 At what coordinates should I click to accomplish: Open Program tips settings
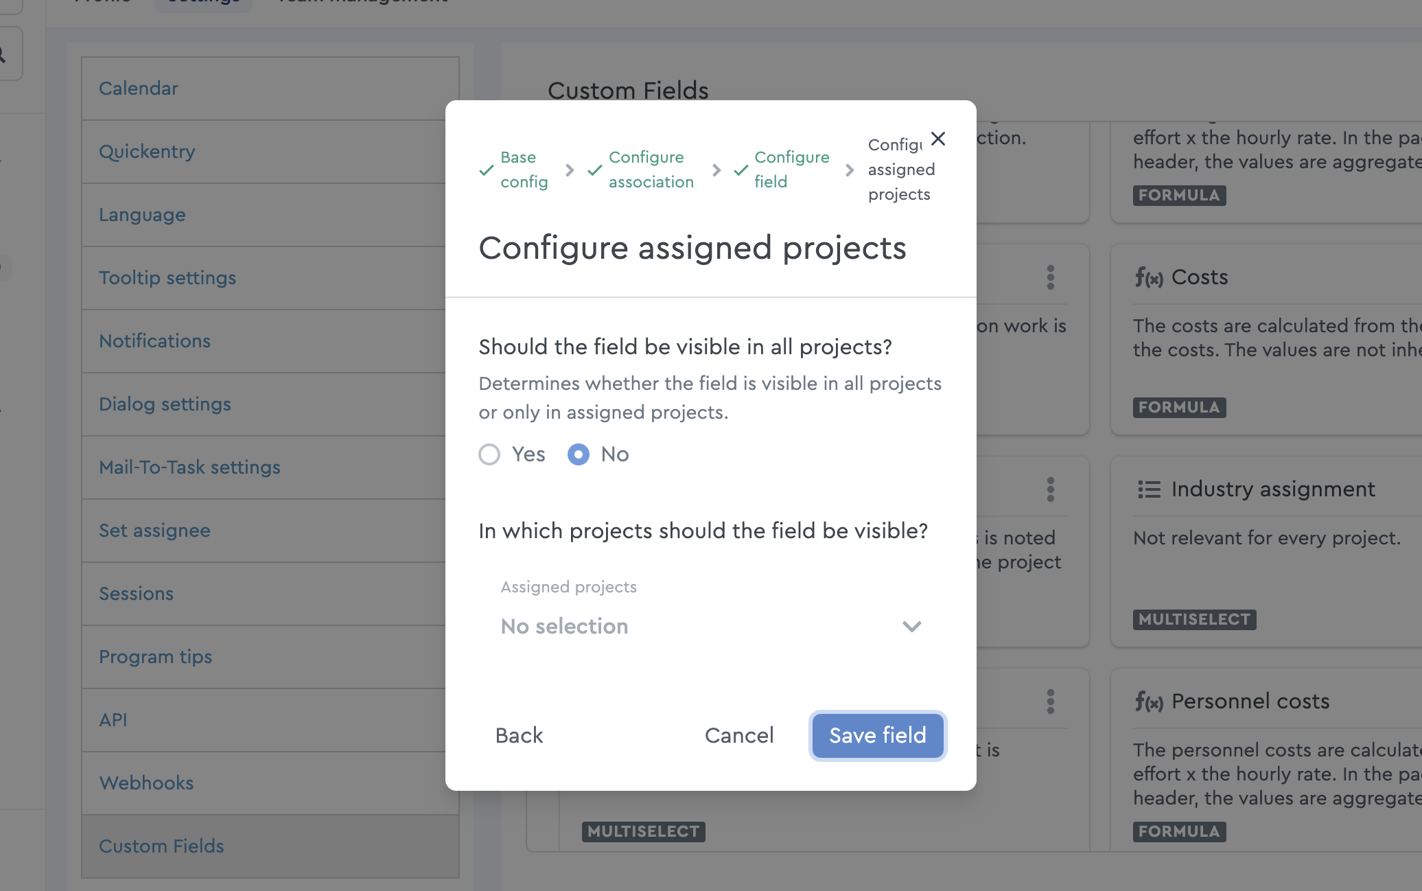pos(270,657)
